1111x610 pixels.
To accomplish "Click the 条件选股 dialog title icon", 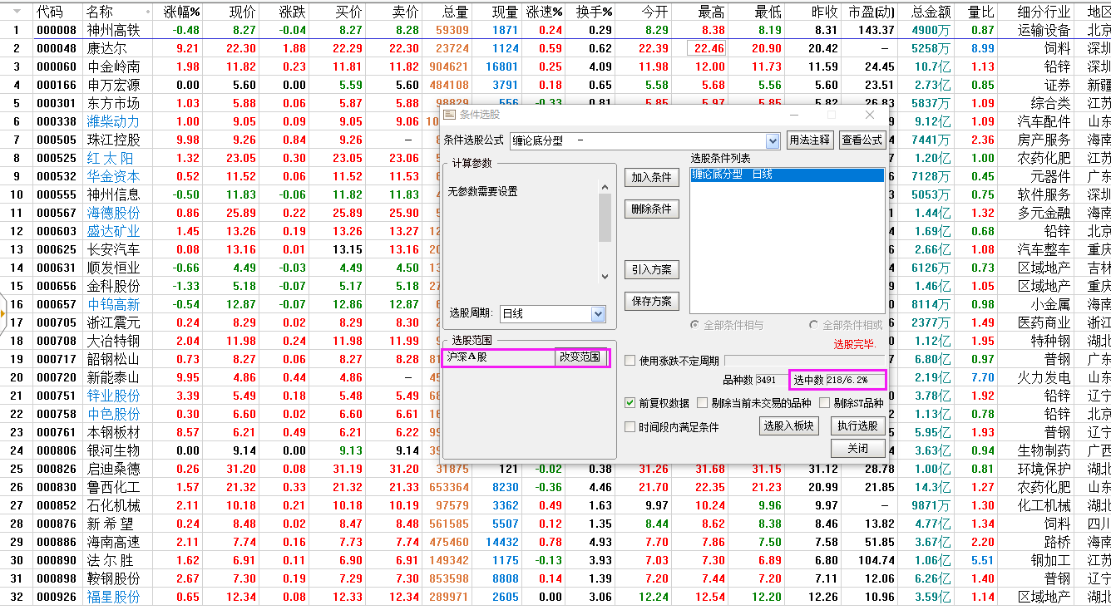I will coord(449,115).
